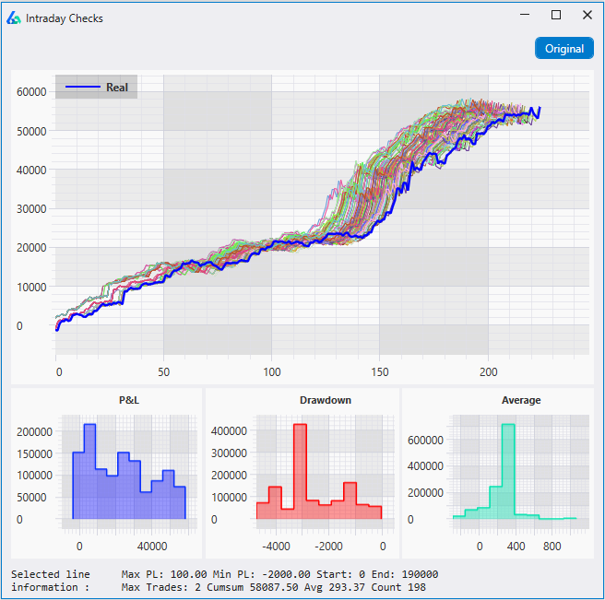Maximize the Intraday Checks window
This screenshot has width=605, height=600.
pos(556,16)
